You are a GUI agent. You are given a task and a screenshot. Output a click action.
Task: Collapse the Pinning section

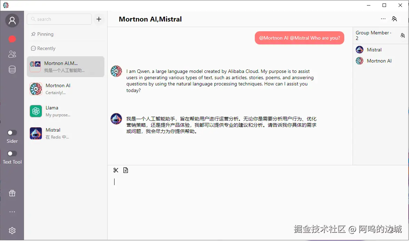[x=42, y=34]
